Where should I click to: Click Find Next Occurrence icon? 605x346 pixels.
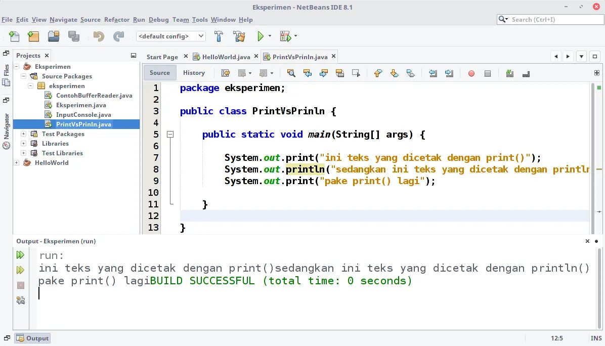(324, 73)
